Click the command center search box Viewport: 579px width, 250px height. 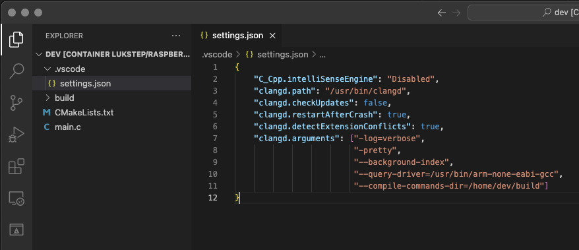523,13
